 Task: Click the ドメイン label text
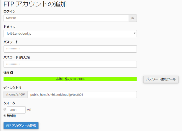[x=9, y=27]
